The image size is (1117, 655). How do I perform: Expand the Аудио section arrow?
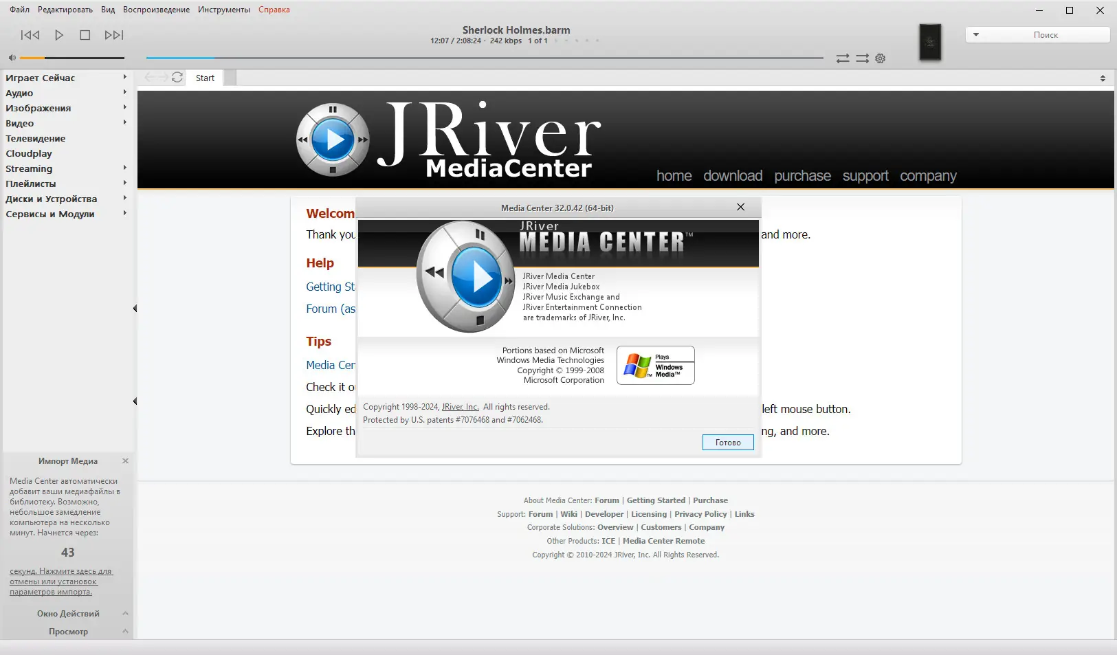pyautogui.click(x=125, y=93)
